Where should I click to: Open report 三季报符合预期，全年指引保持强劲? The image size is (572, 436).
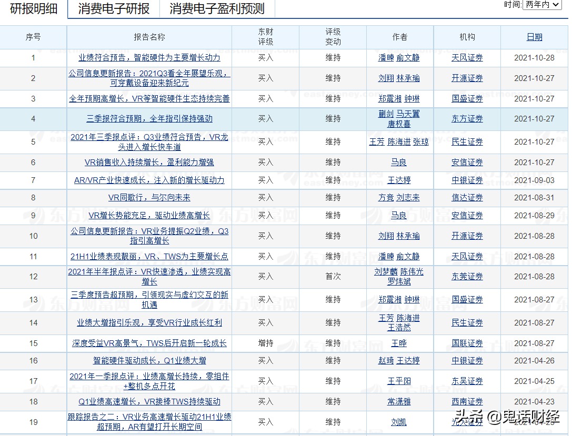coord(149,119)
